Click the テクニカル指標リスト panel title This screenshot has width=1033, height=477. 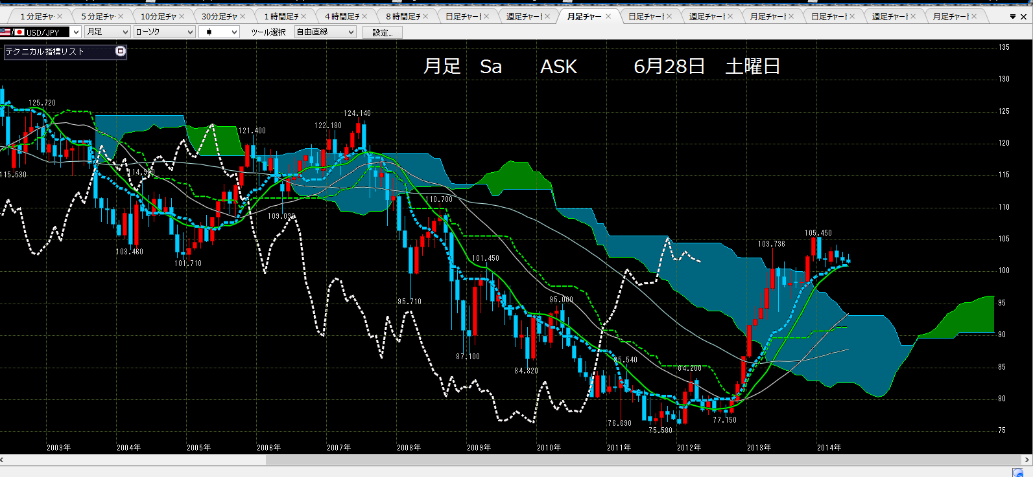(45, 52)
